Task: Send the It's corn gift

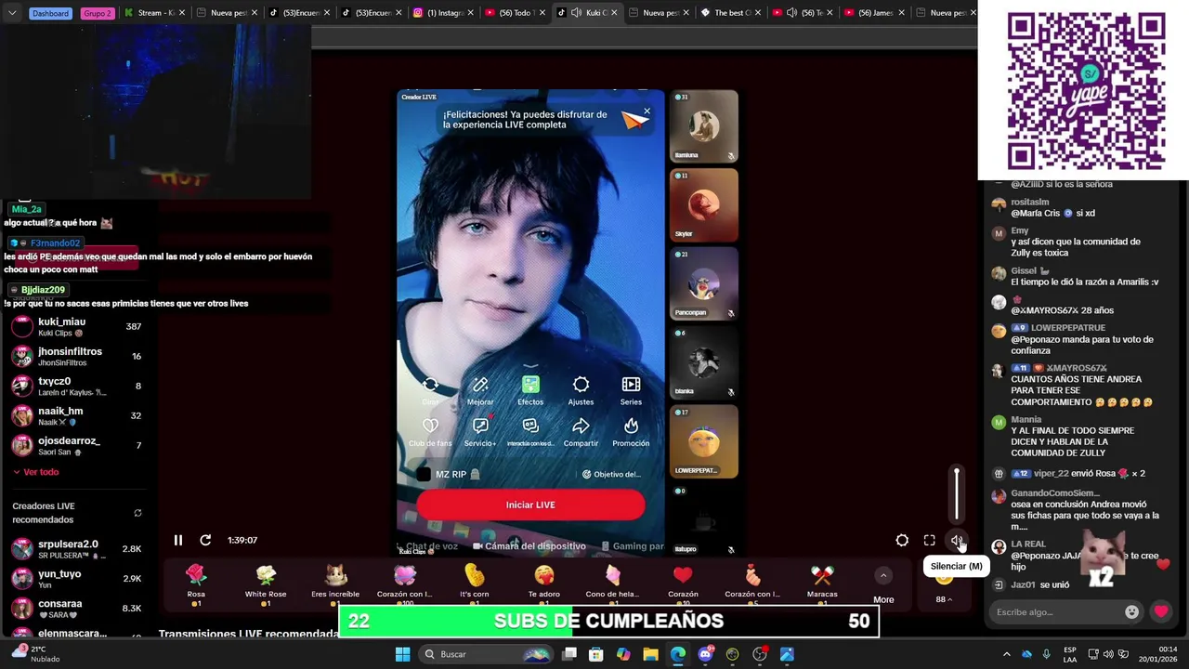Action: [474, 584]
